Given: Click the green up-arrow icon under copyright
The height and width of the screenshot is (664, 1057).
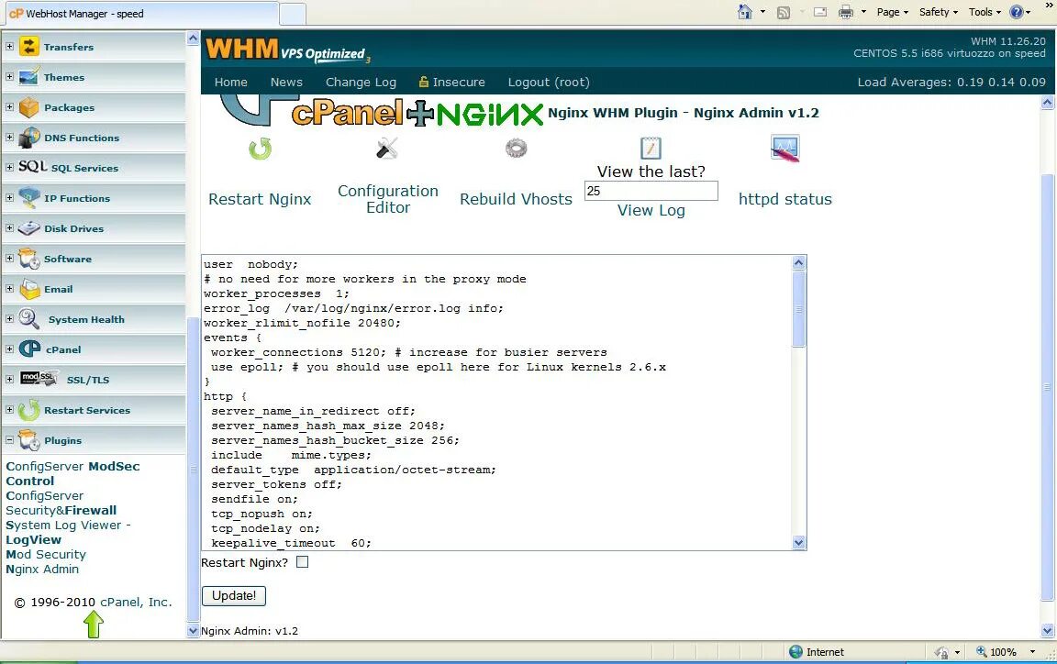Looking at the screenshot, I should [93, 625].
